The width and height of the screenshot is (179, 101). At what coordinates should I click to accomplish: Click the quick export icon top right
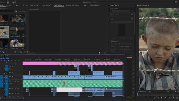[176, 2]
